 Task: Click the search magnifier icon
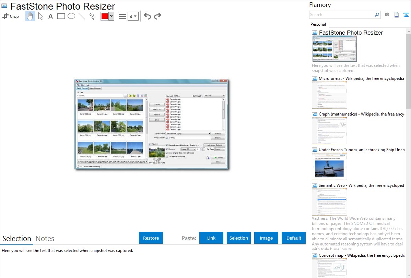tap(377, 15)
